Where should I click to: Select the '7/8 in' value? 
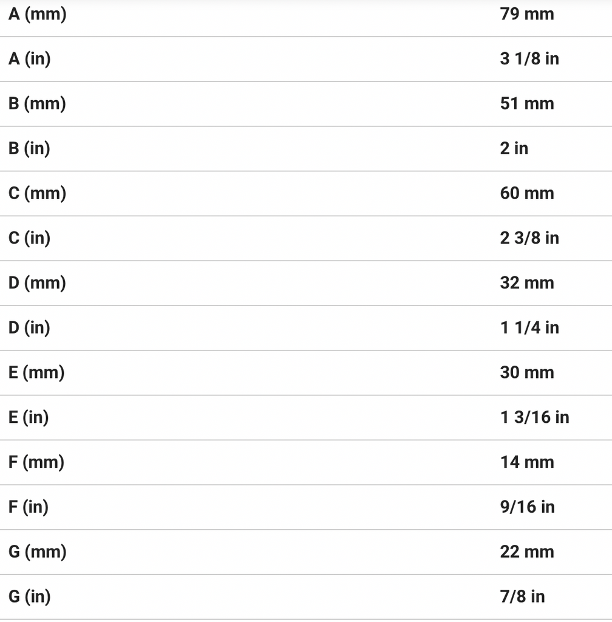pos(522,597)
